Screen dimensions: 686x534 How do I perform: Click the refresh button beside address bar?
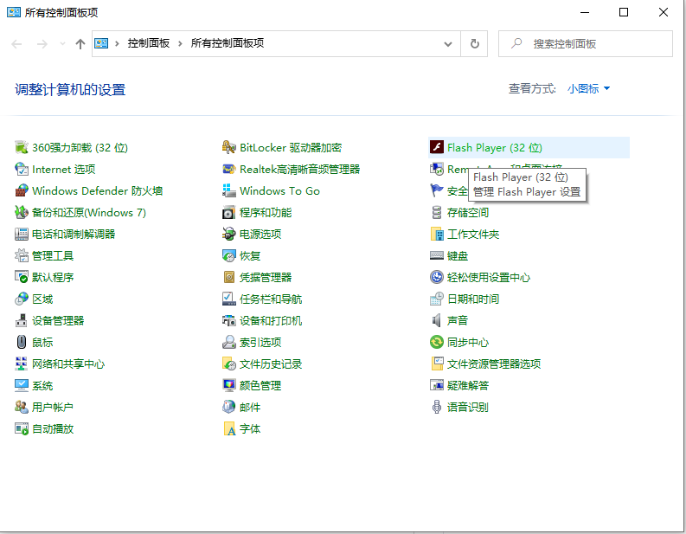pyautogui.click(x=474, y=43)
